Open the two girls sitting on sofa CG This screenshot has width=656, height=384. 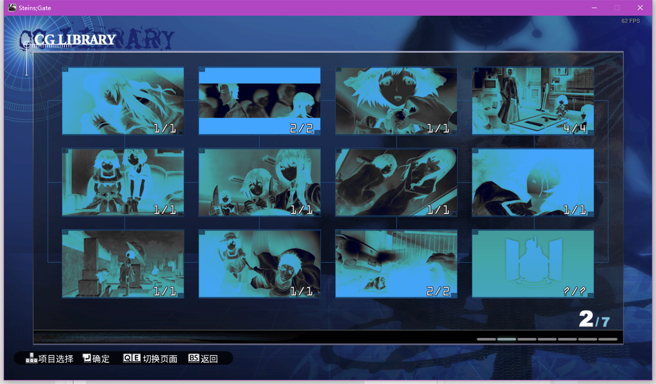click(x=123, y=182)
